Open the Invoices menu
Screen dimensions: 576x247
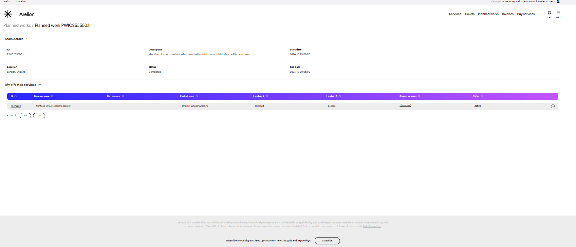click(508, 14)
